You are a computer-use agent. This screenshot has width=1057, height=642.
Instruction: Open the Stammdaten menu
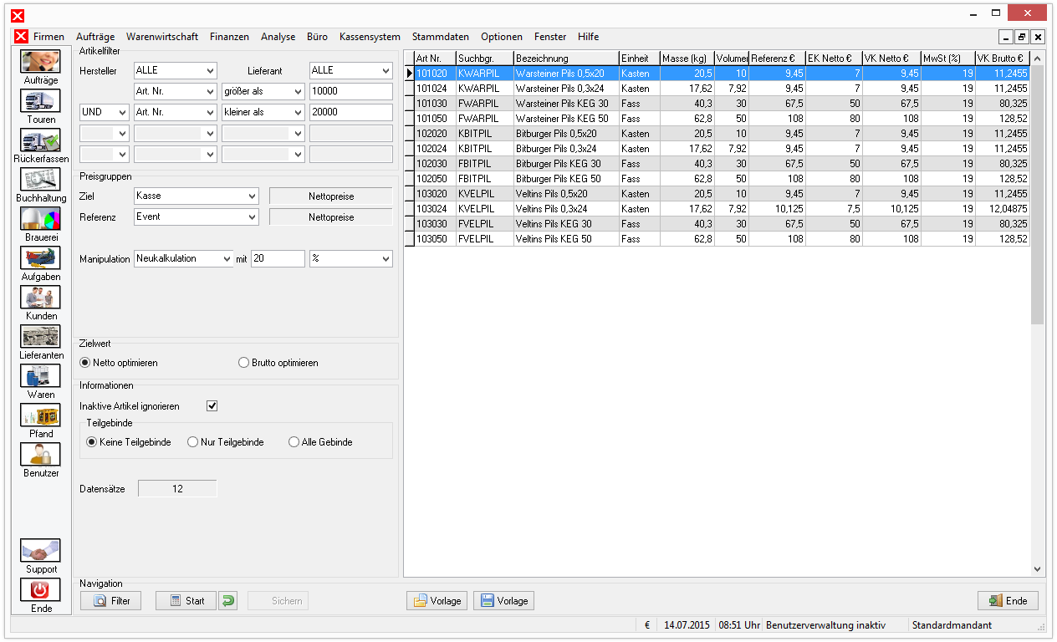441,37
